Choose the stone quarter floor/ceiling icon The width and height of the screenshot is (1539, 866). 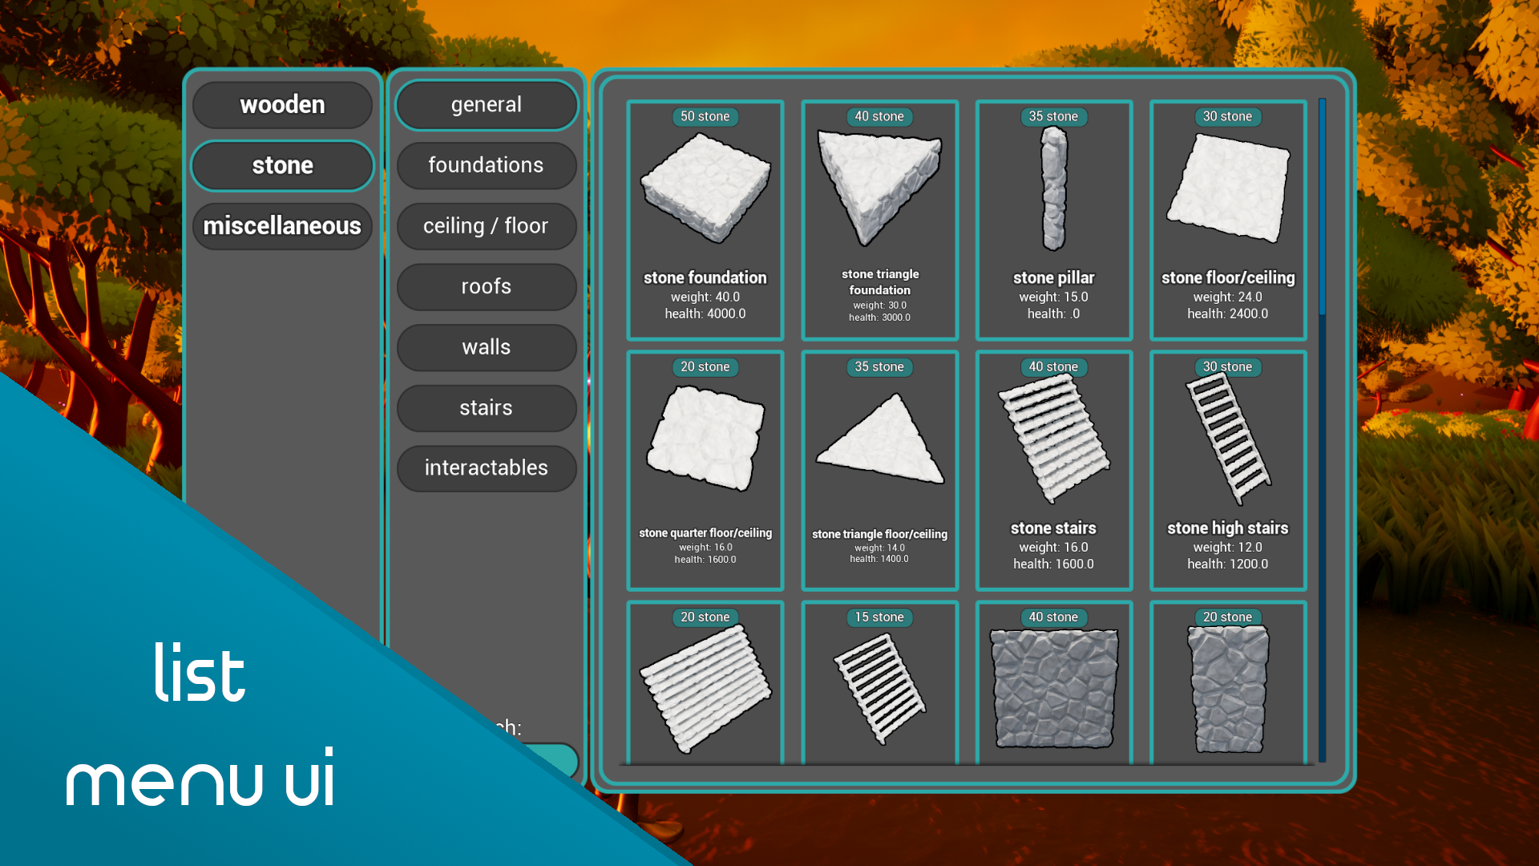pyautogui.click(x=705, y=439)
